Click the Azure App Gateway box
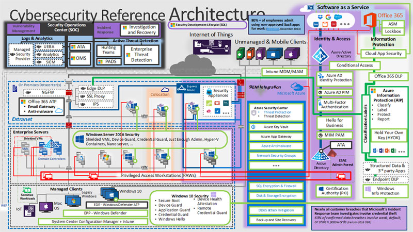 click(x=276, y=137)
